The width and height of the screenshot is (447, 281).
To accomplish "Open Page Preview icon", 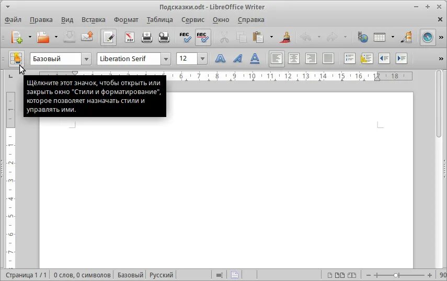I will click(164, 37).
